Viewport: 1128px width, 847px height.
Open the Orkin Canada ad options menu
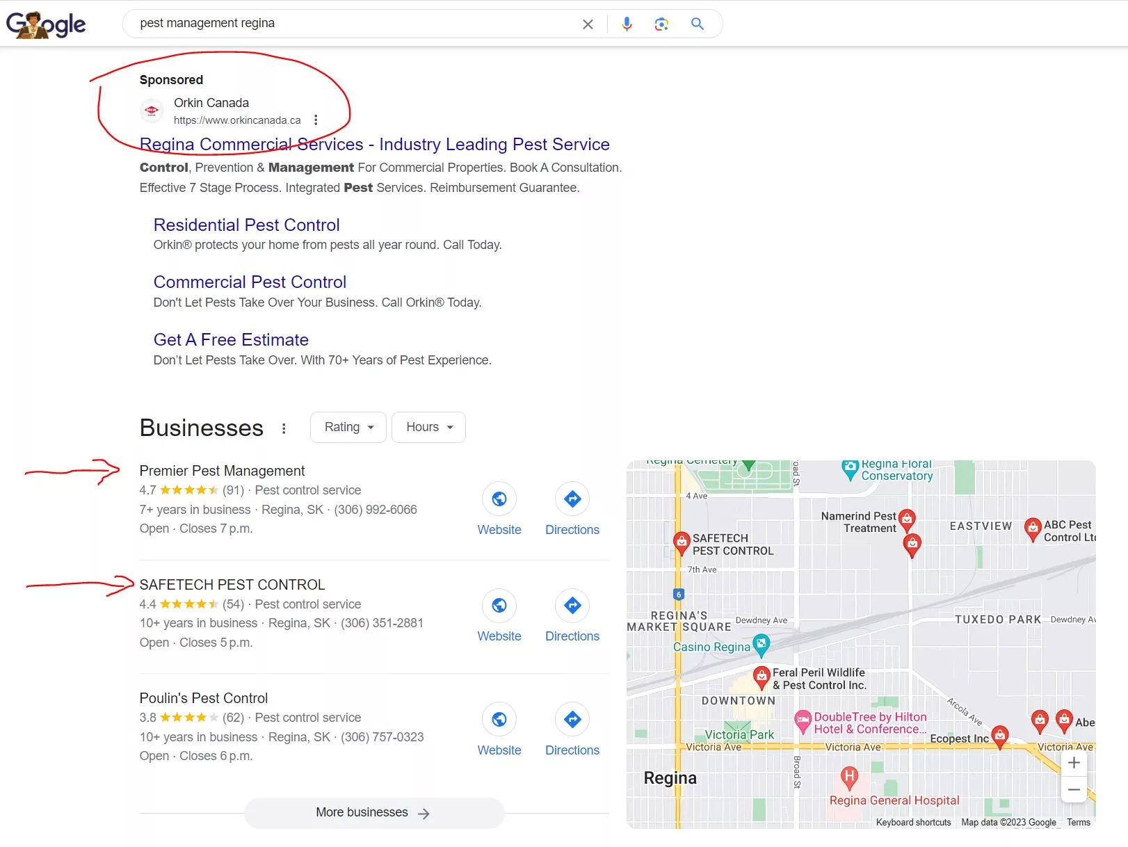[x=316, y=120]
